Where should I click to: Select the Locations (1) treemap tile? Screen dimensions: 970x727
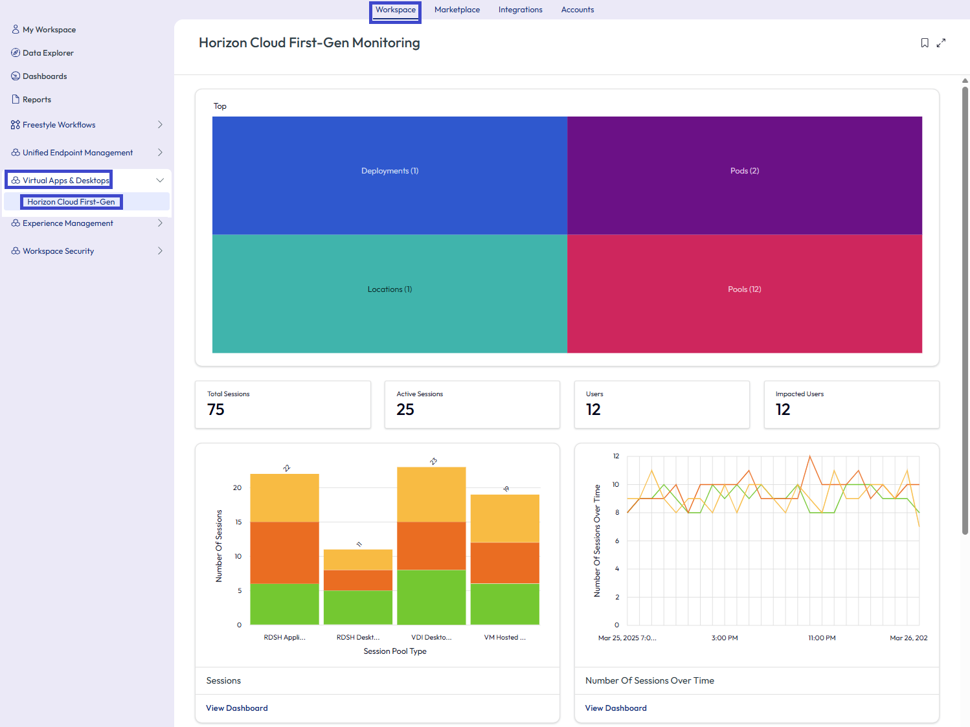coord(390,293)
